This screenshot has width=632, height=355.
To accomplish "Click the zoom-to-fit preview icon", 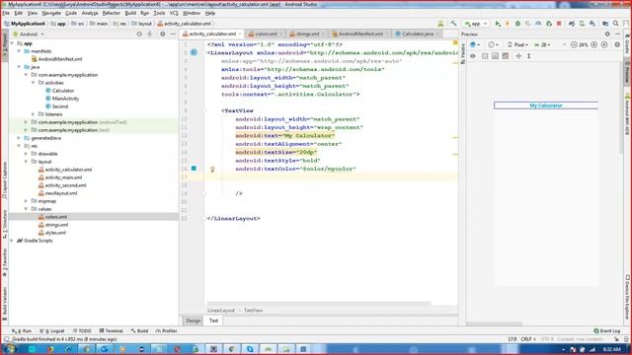I will coord(604,44).
